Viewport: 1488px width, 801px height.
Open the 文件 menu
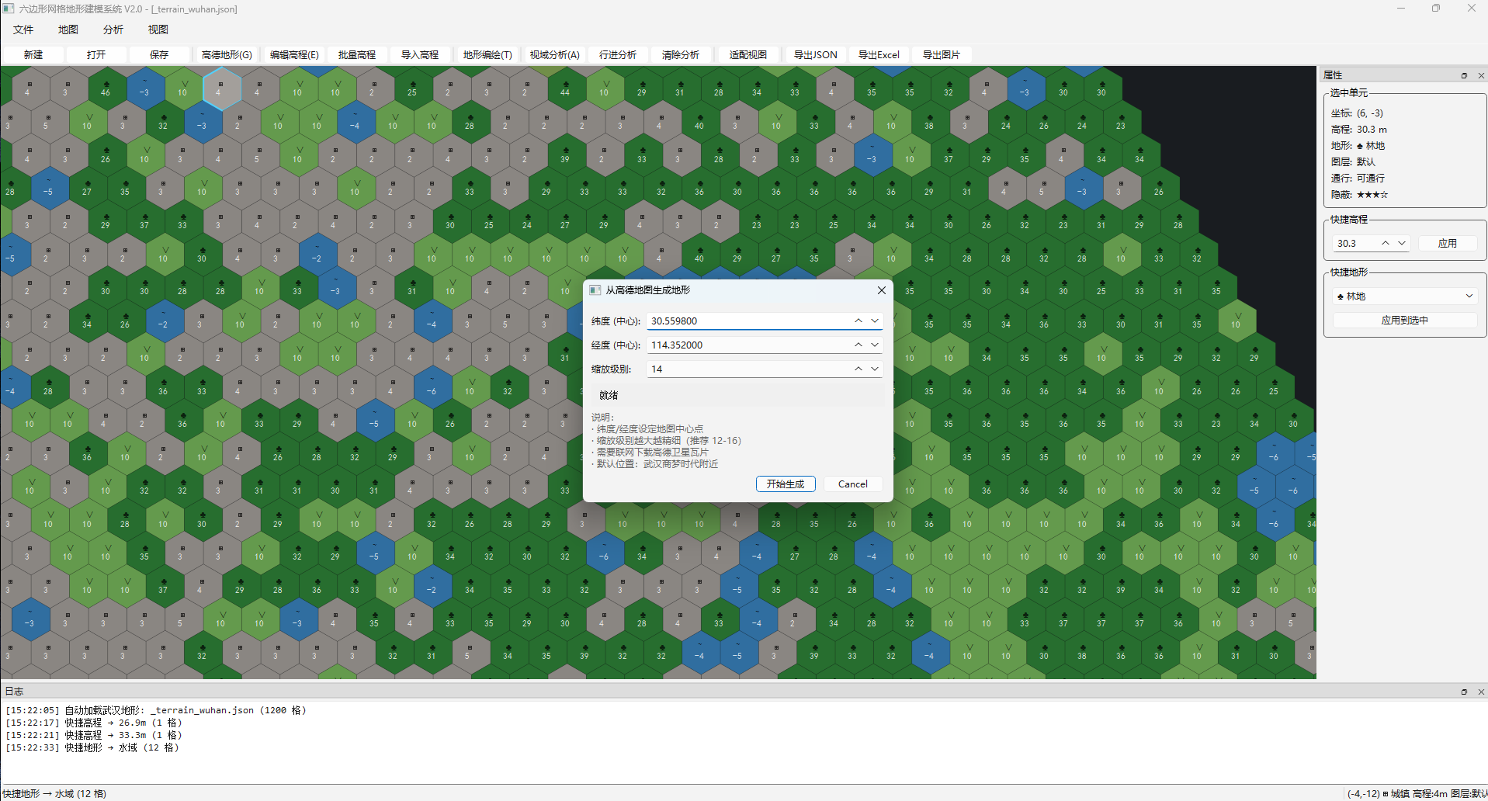click(23, 29)
